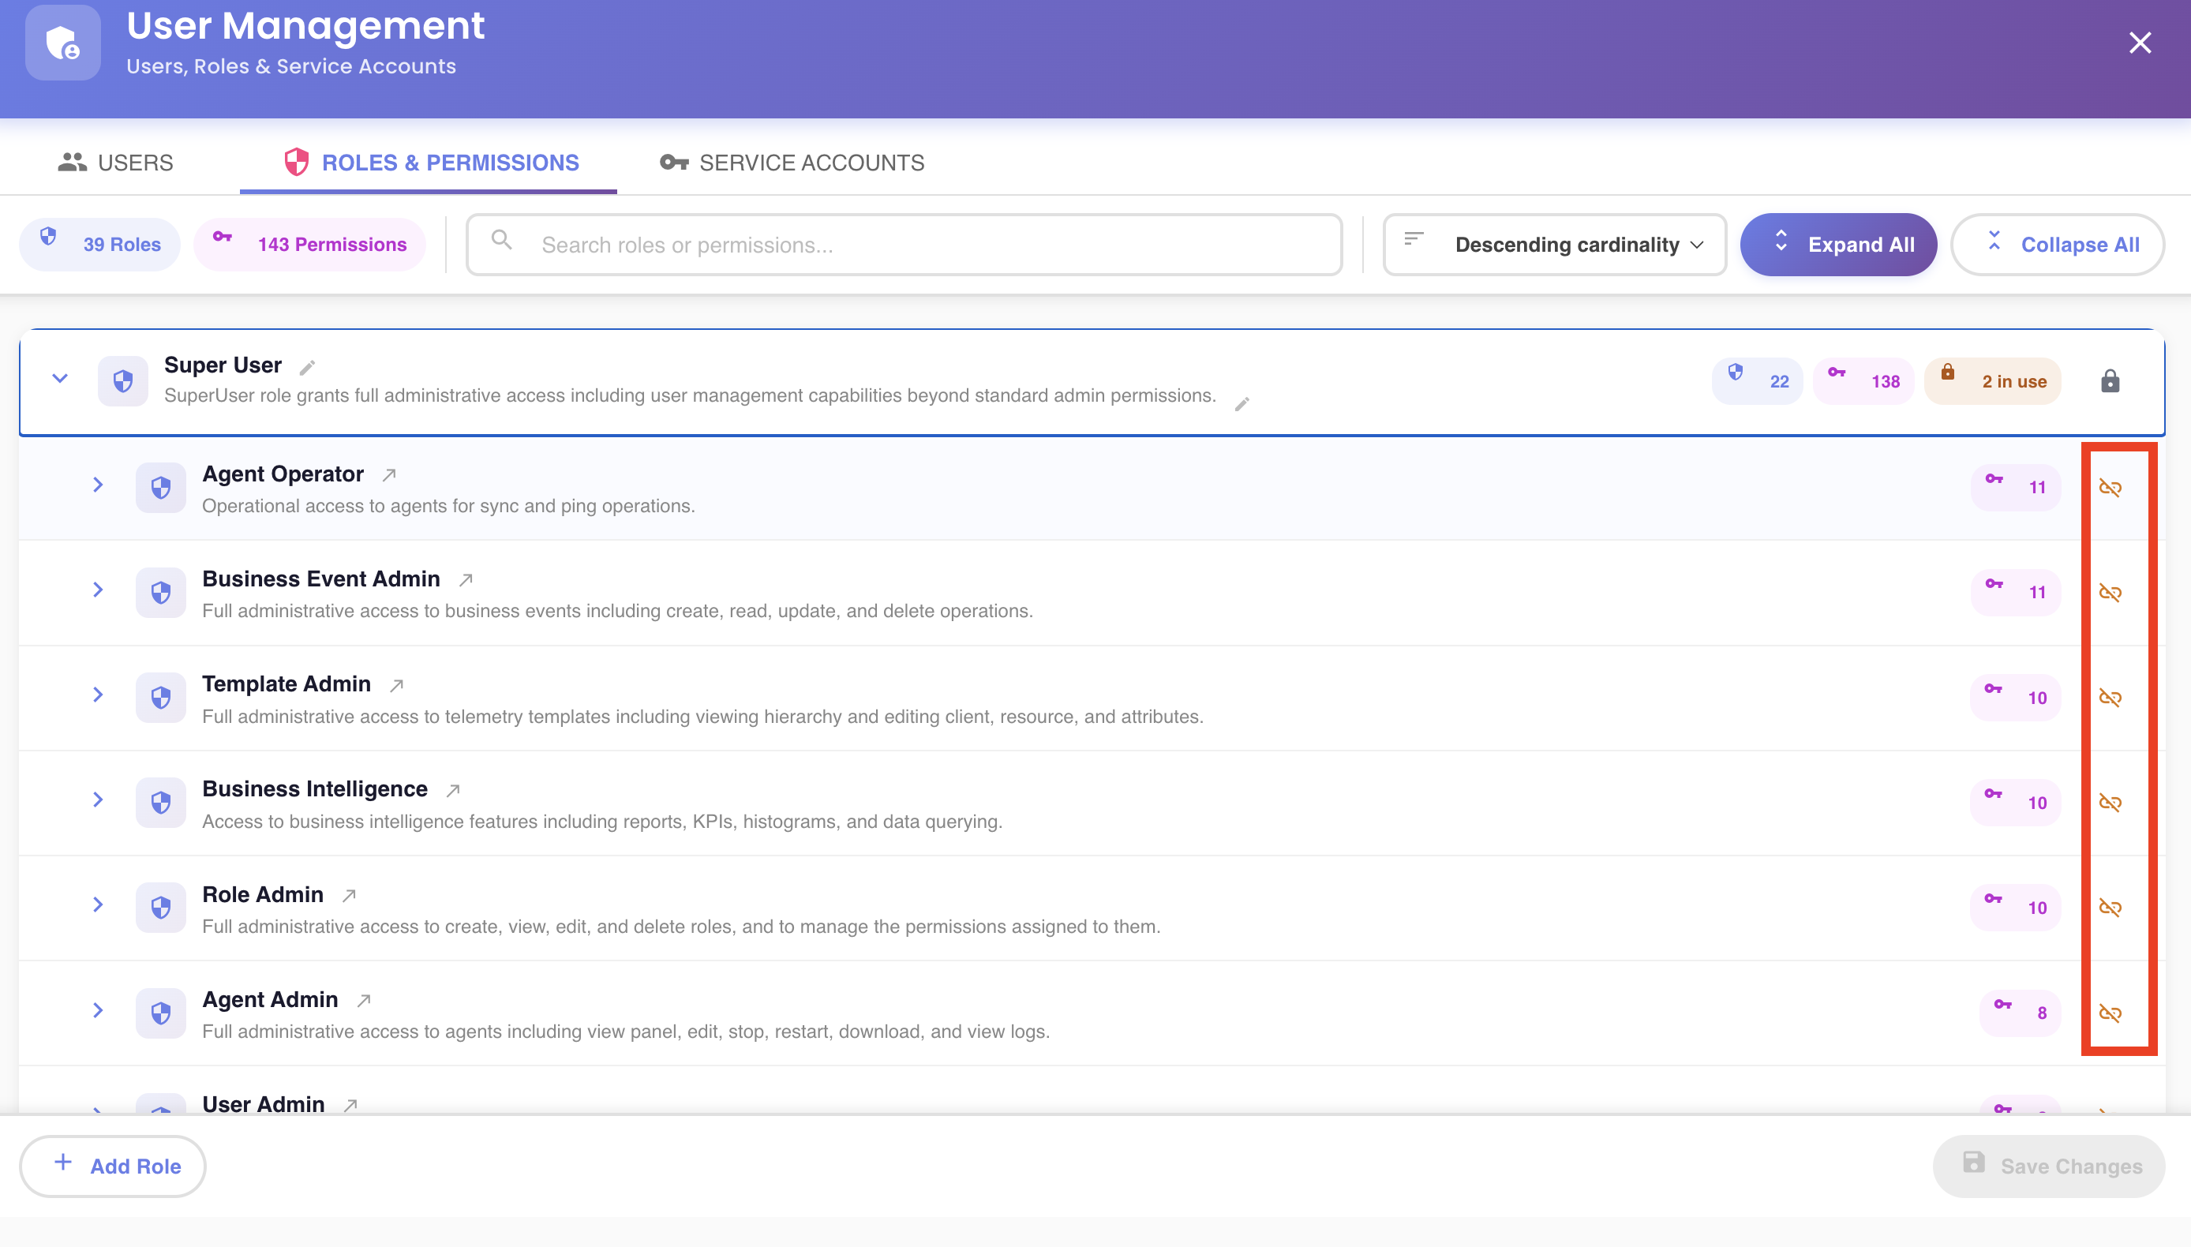Viewport: 2191px width, 1247px height.
Task: Unlink the Business Event Admin role
Action: [2110, 593]
